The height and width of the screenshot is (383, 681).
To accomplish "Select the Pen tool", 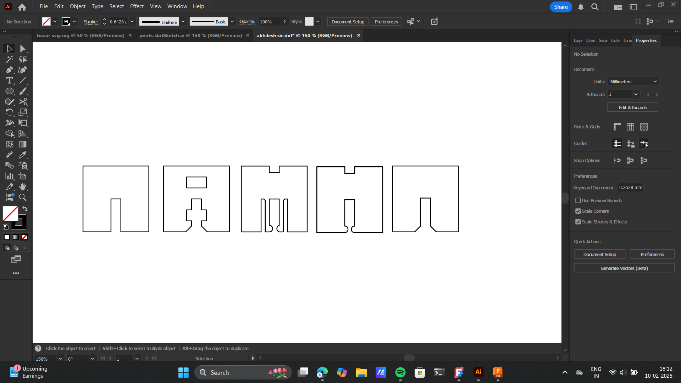I will (x=10, y=70).
